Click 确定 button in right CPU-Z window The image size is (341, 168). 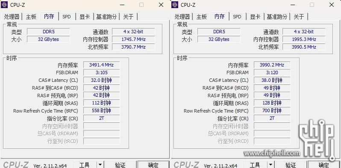pos(323,165)
